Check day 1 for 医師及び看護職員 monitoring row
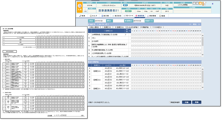 tap(132, 46)
